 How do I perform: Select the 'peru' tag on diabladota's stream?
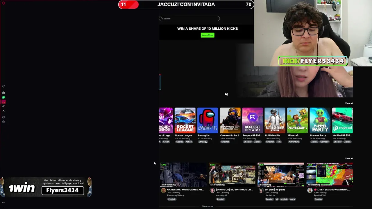292,199
